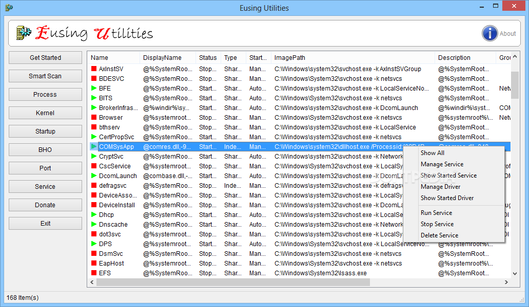Click vertical scrollbar down arrow
Viewport: 529px width, 307px height.
pos(515,274)
